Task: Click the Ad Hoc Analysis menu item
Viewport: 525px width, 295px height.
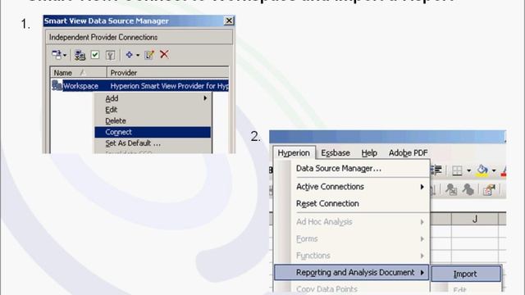Action: 352,222
